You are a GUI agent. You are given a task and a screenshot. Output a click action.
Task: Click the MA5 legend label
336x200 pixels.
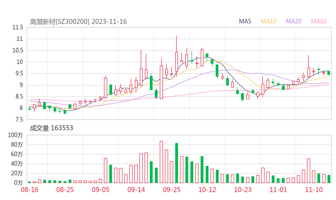(245, 21)
